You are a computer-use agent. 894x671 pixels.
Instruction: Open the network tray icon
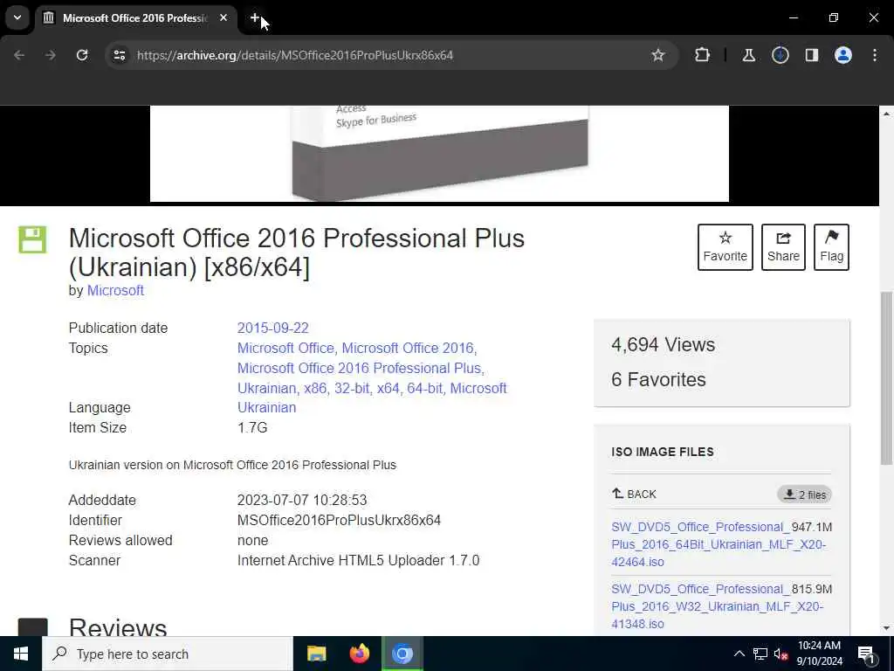760,654
